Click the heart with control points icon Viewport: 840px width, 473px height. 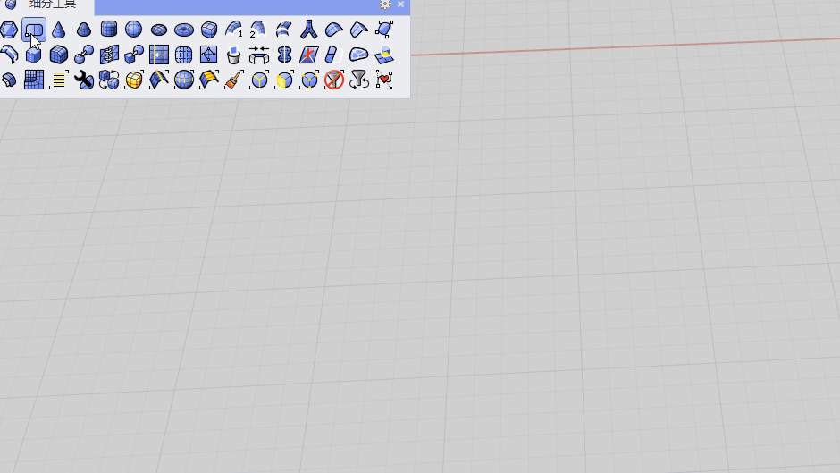384,80
